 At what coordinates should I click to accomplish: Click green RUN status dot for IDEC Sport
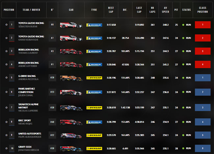[183, 122]
